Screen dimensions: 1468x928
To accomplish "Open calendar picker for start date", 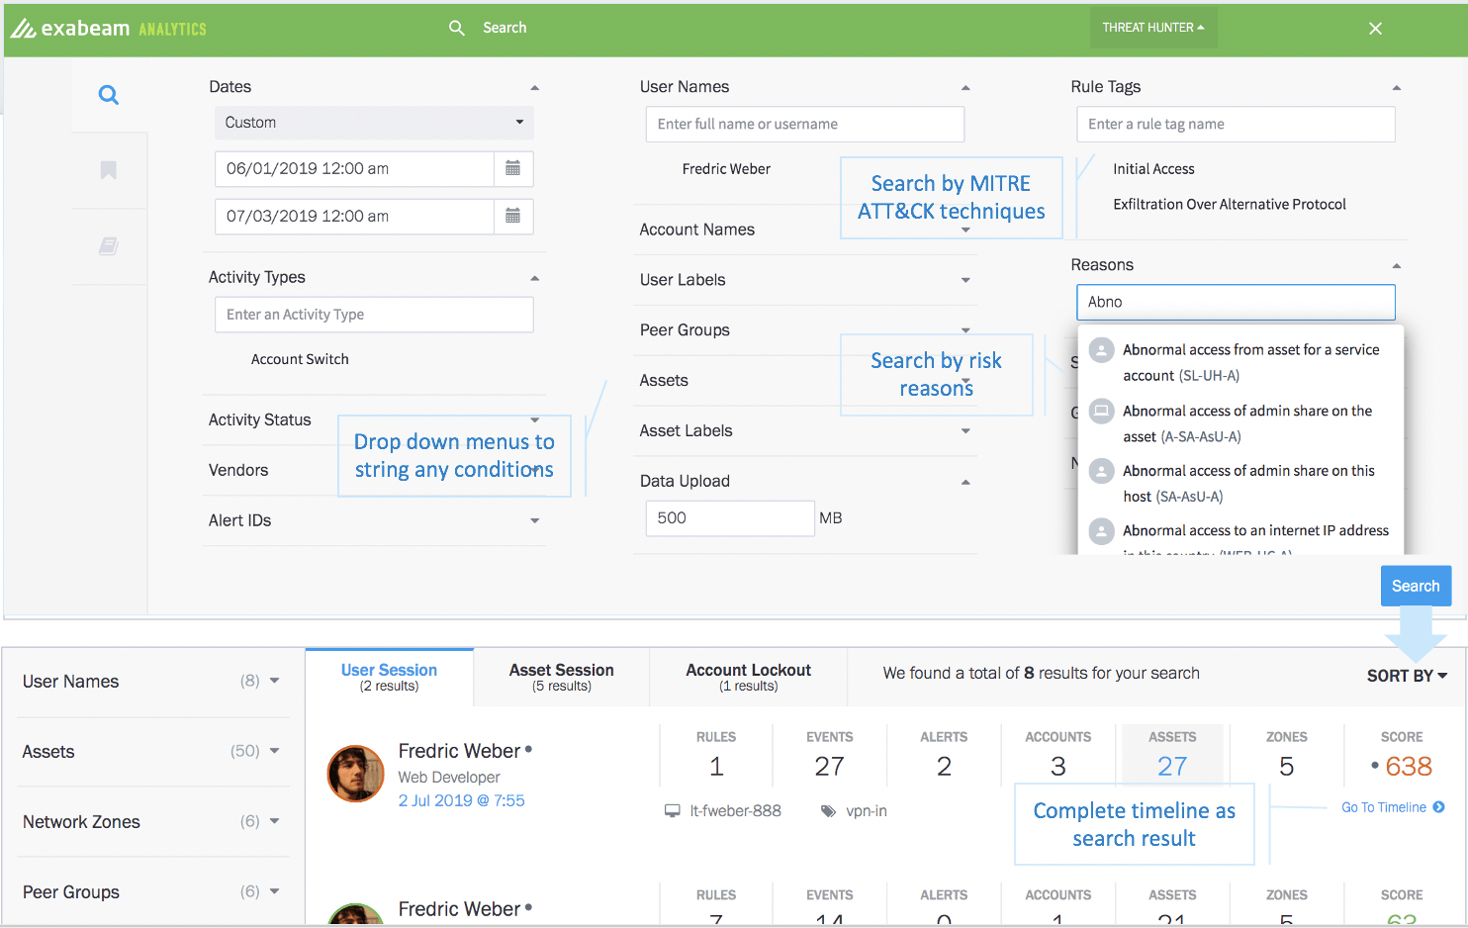I will (x=512, y=168).
